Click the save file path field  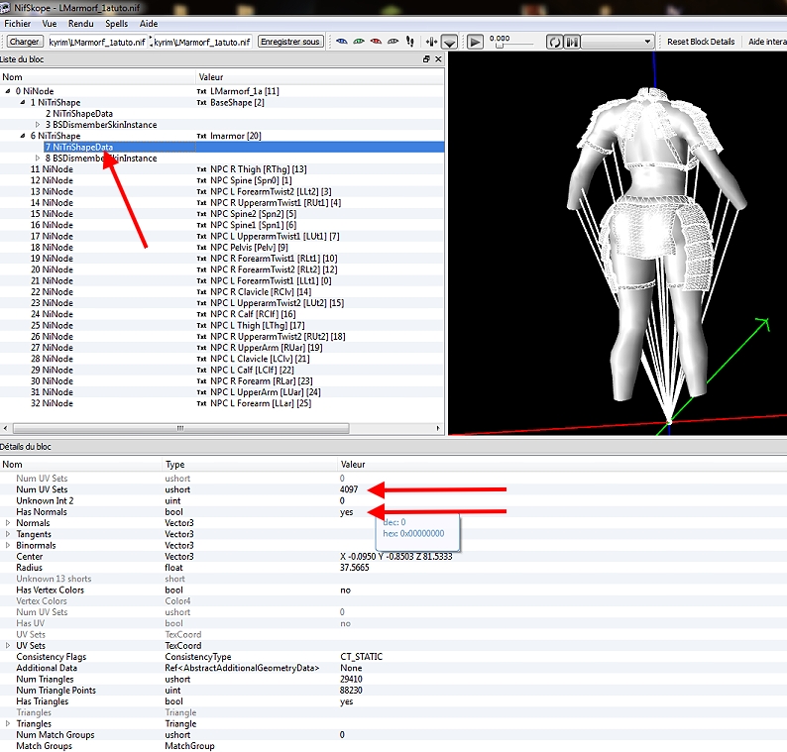[202, 43]
